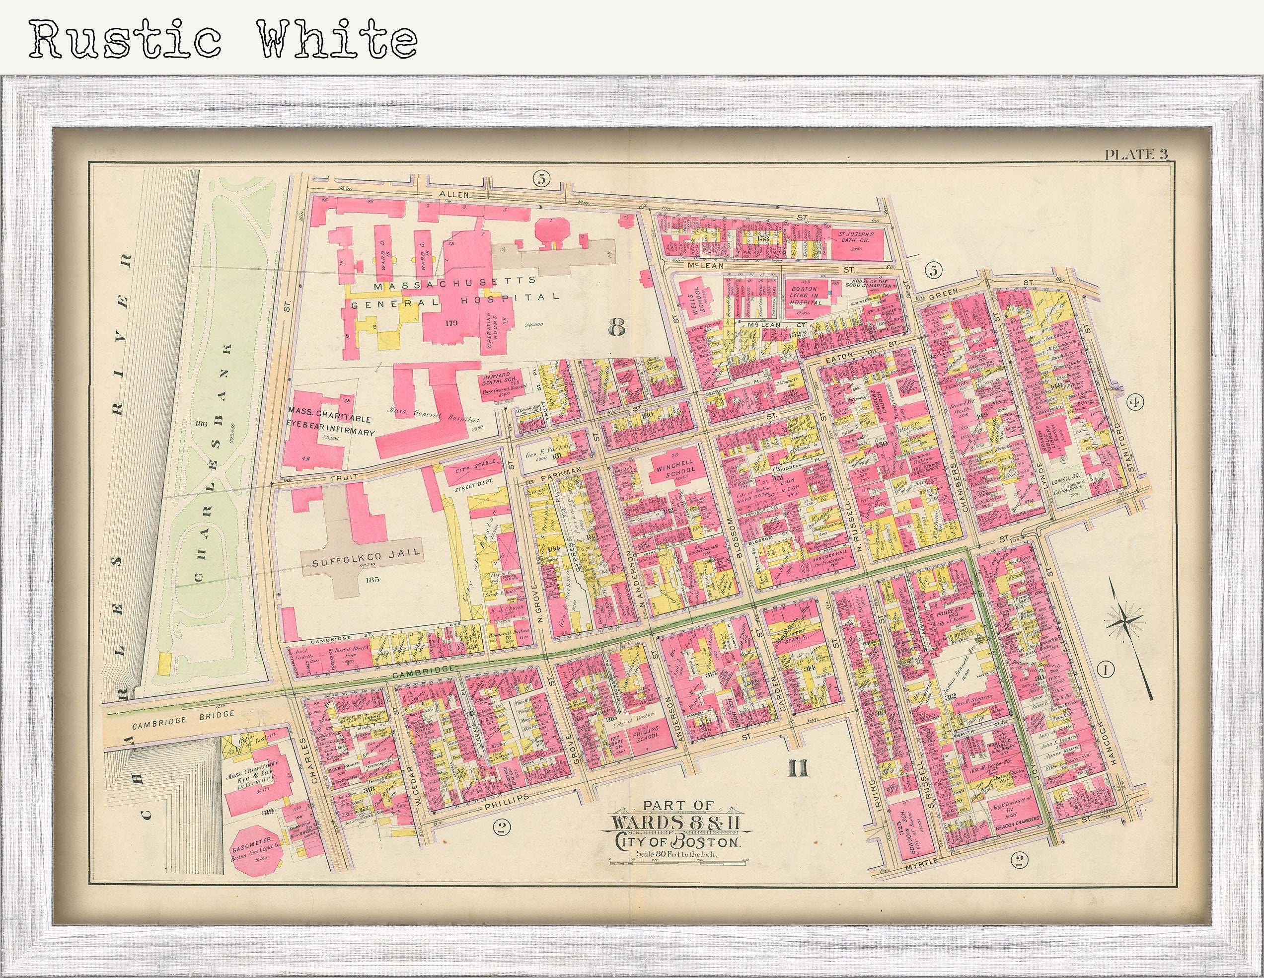Click circled number 2 below Phillips Street
1264x978 pixels.
click(x=501, y=827)
